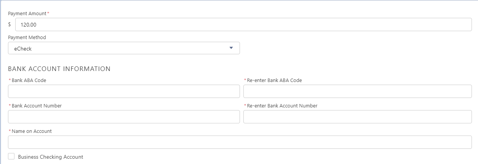Click the Re-enter Bank Account Number label
This screenshot has width=478, height=164.
(282, 106)
